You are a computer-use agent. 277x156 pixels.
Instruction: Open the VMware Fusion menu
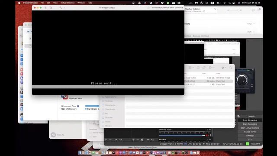(x=30, y=3)
